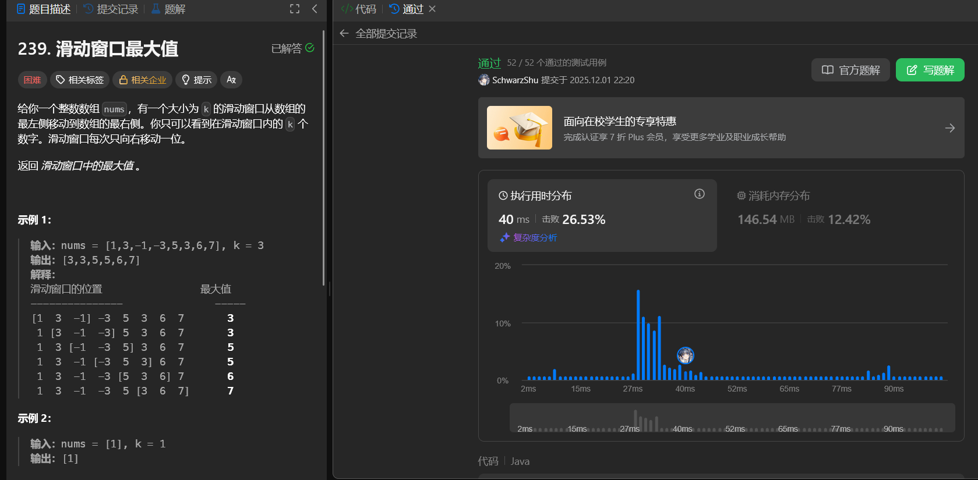The image size is (978, 480).
Task: Click the SchwarzShu user avatar
Action: click(484, 80)
